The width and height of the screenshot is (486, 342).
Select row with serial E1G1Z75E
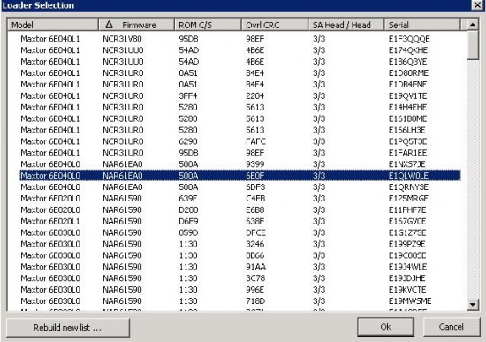click(x=240, y=232)
